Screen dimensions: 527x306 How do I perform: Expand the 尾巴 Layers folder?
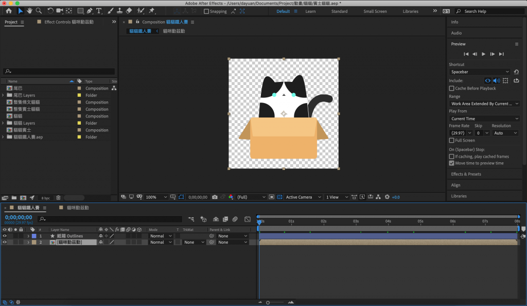3,95
